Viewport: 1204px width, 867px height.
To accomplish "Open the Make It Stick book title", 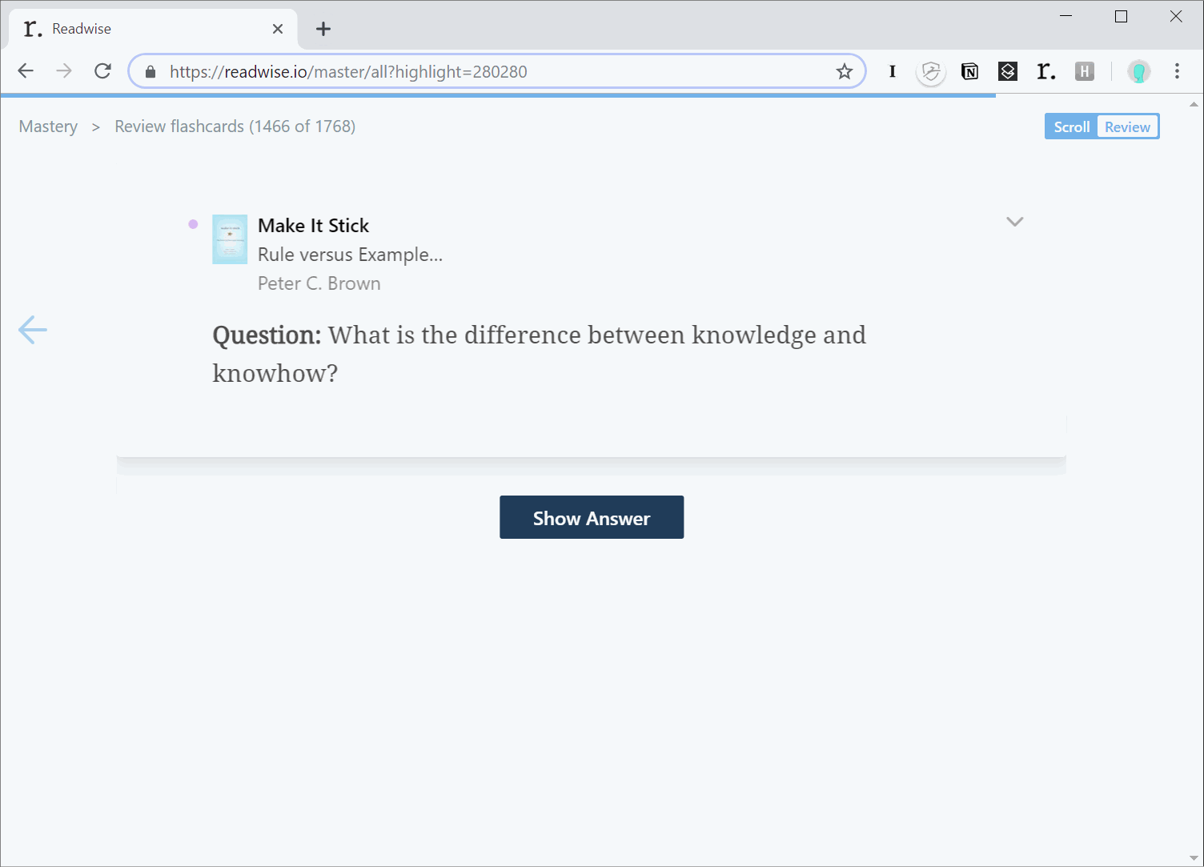I will [313, 226].
